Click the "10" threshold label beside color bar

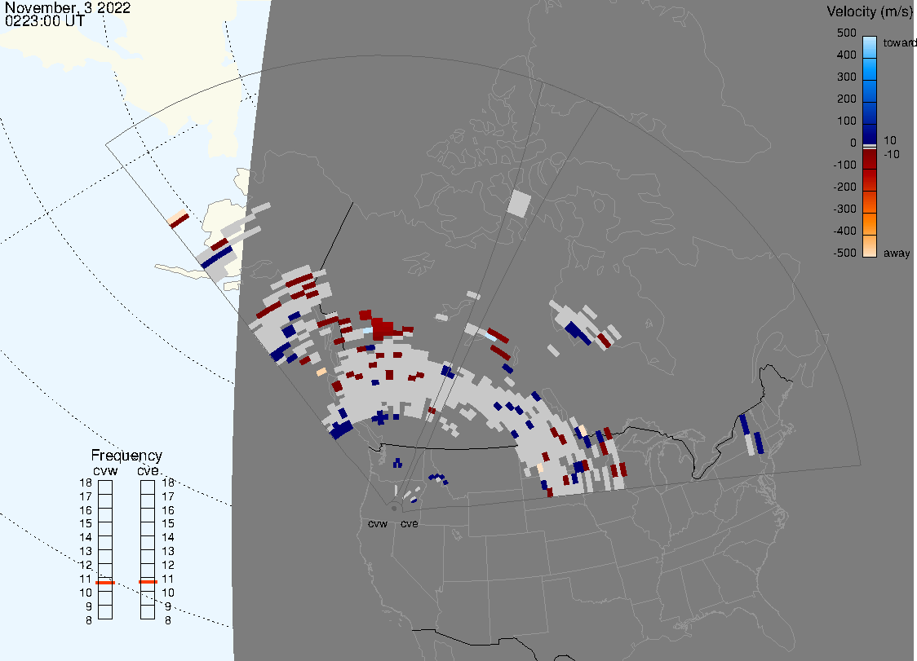tap(889, 140)
